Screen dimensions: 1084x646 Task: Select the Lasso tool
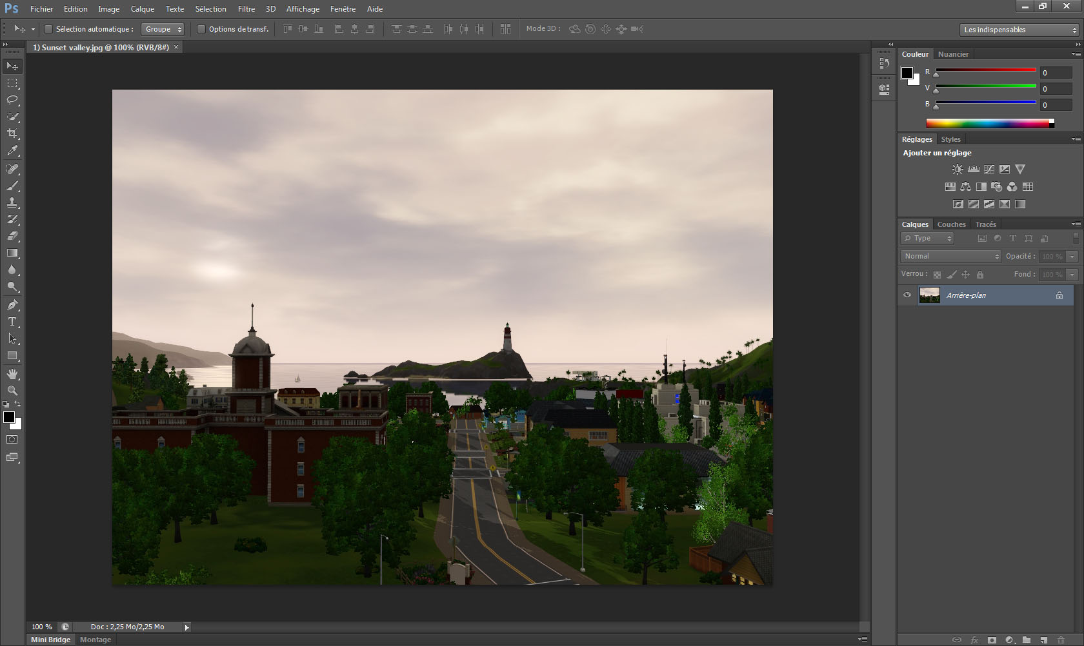click(x=12, y=100)
